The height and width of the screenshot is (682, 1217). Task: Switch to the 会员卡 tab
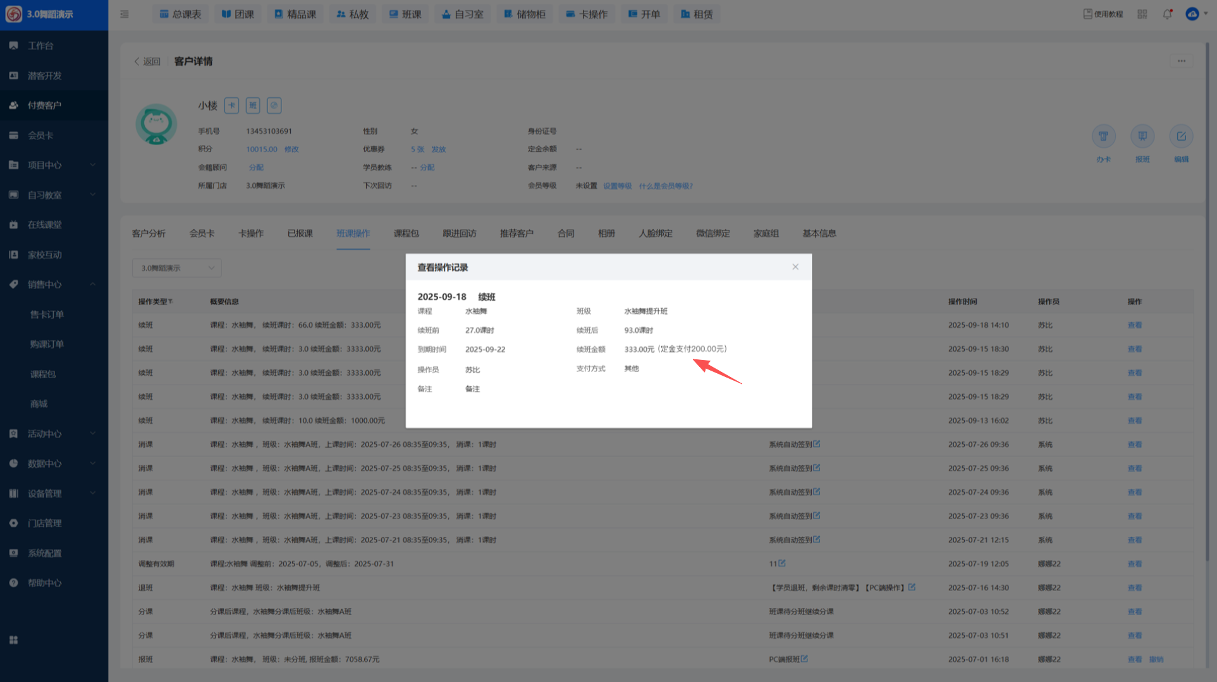pos(202,234)
